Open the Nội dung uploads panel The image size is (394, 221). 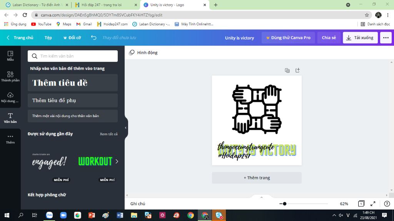pyautogui.click(x=10, y=97)
